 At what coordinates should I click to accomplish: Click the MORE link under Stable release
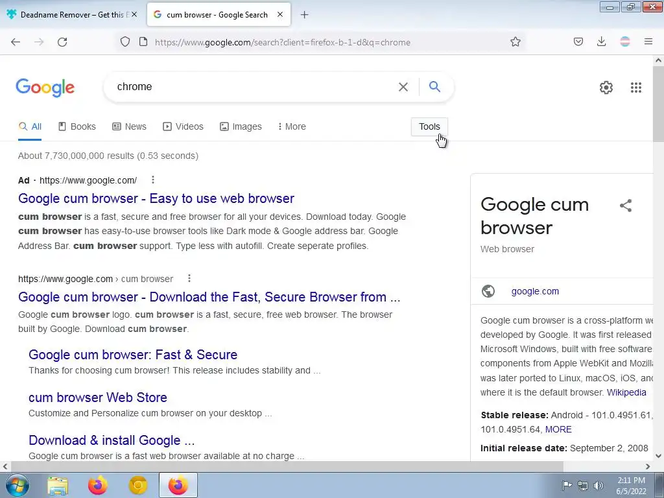558,429
